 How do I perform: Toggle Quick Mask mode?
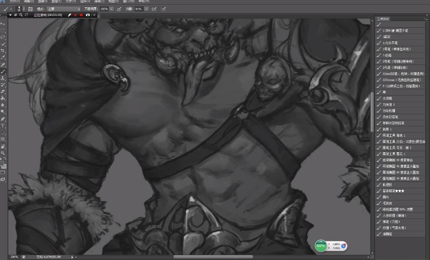3,173
